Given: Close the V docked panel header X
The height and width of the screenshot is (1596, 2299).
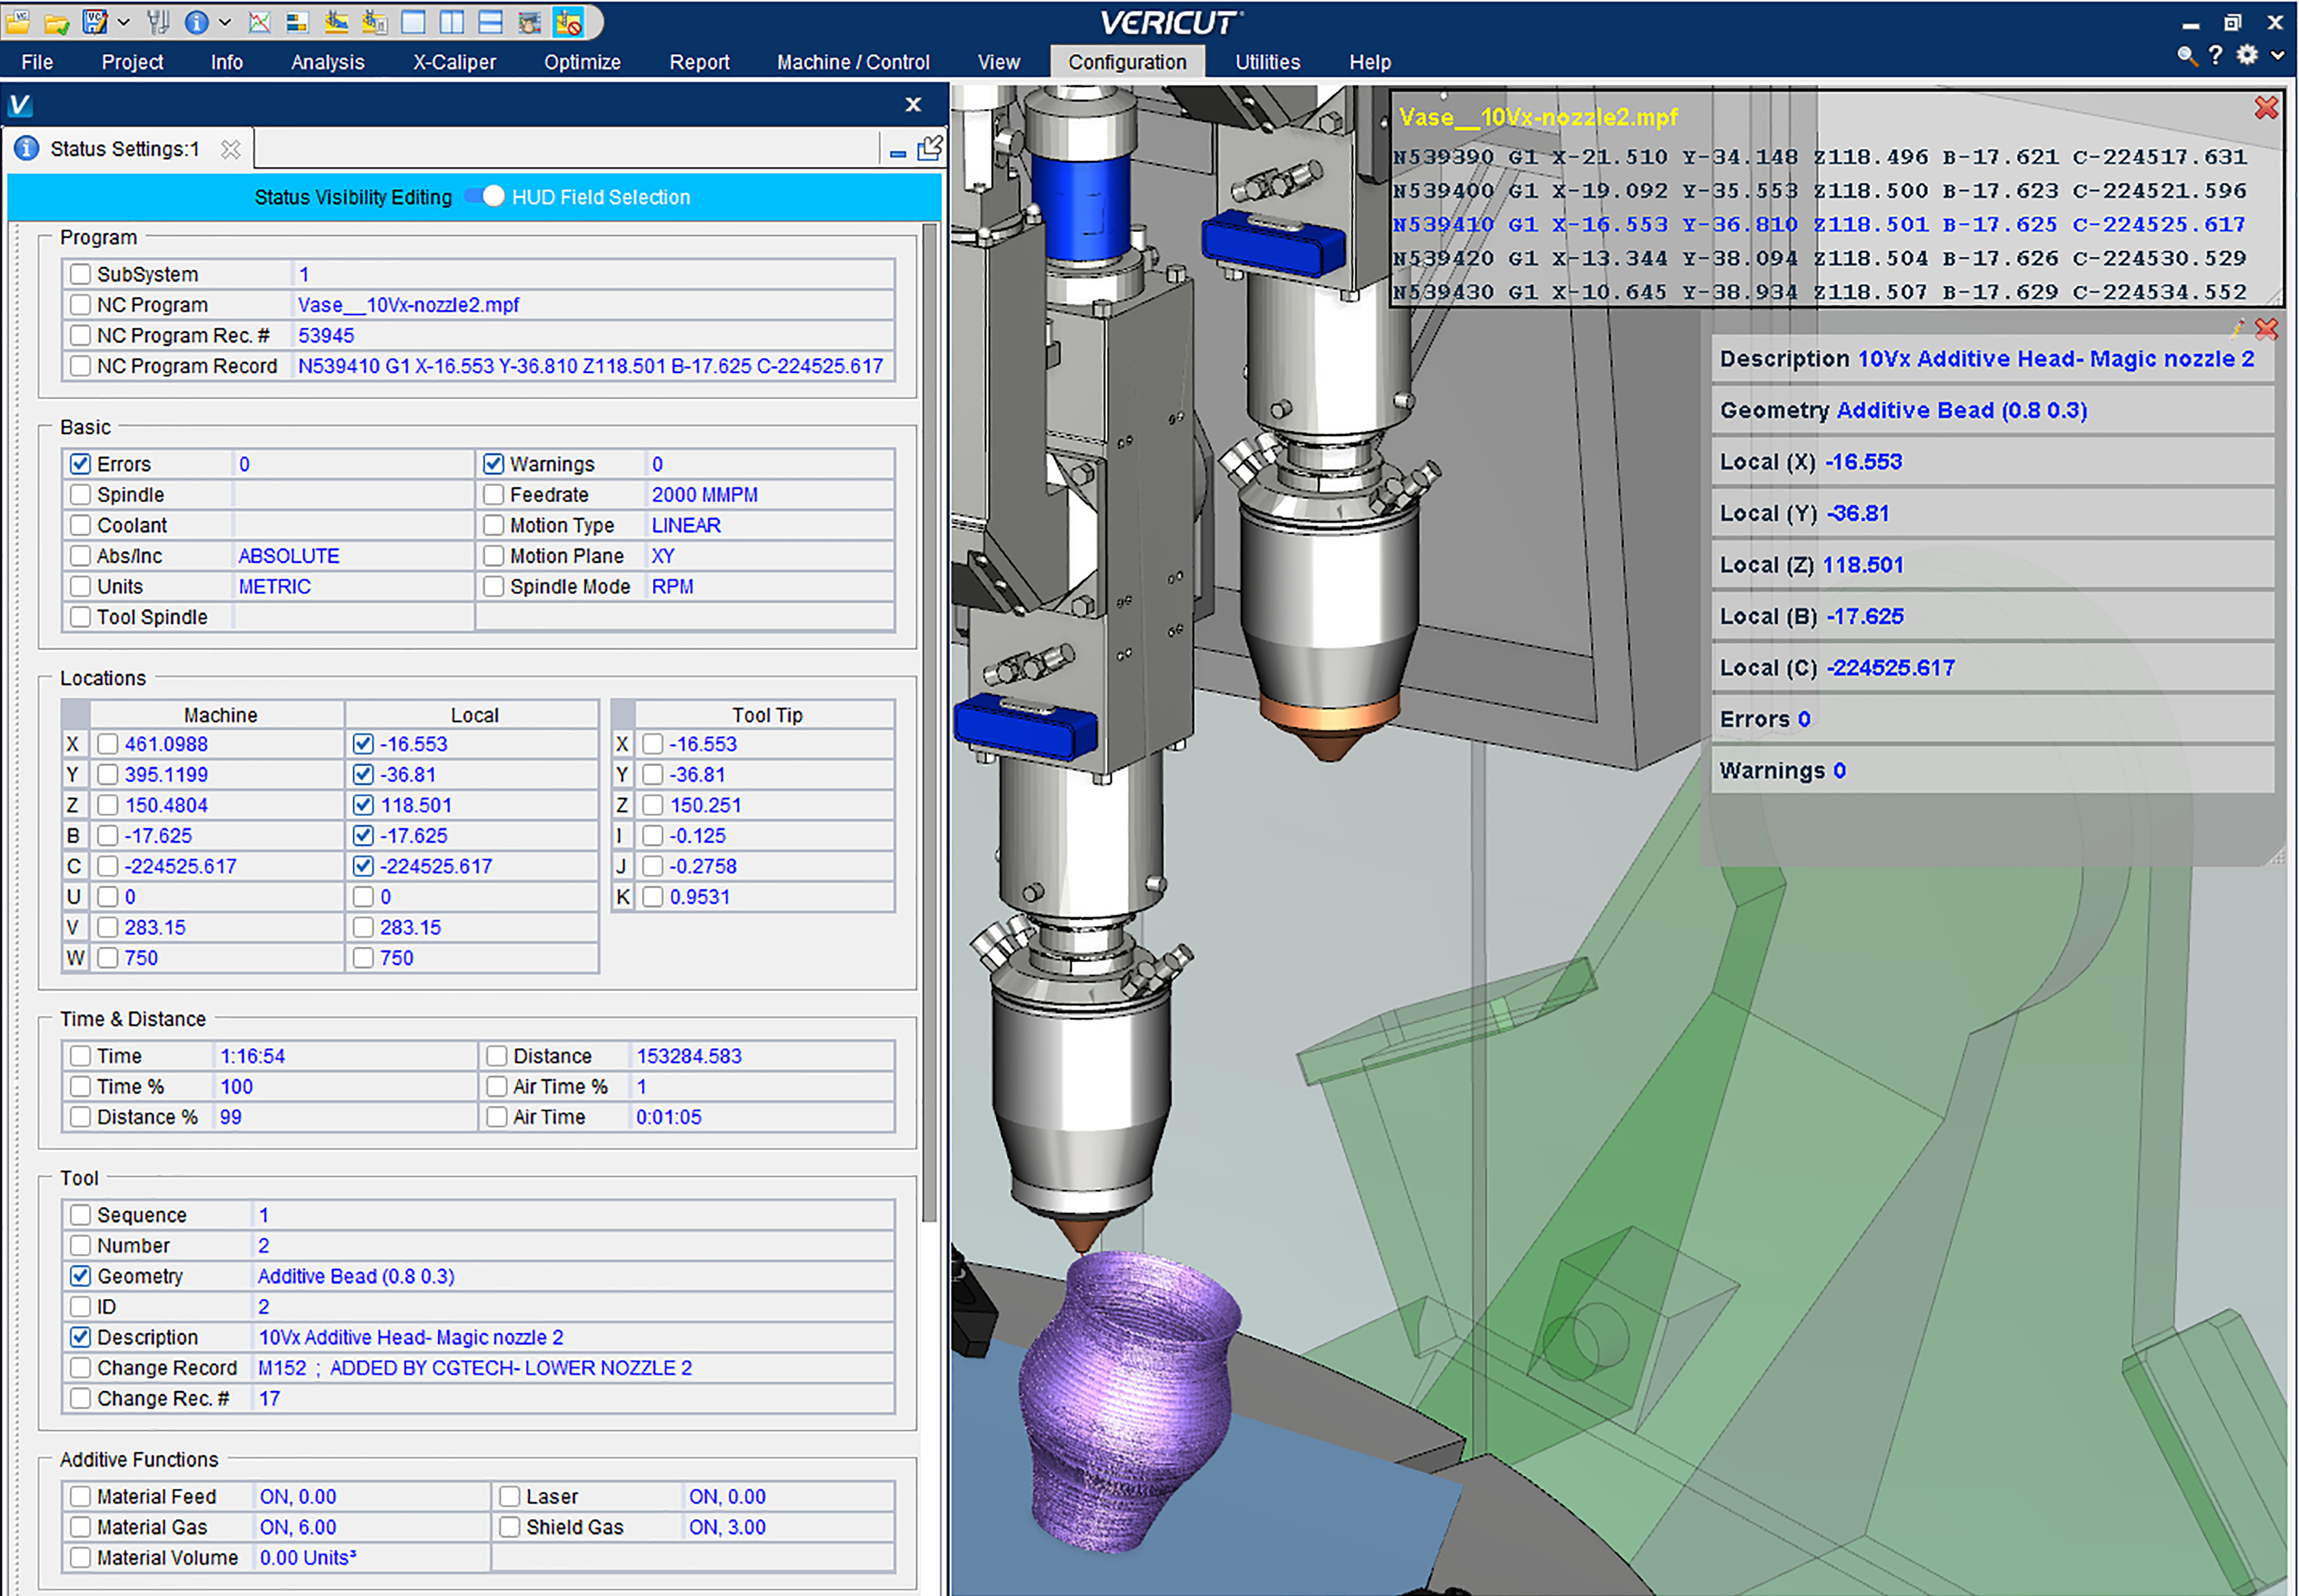Looking at the screenshot, I should [912, 104].
